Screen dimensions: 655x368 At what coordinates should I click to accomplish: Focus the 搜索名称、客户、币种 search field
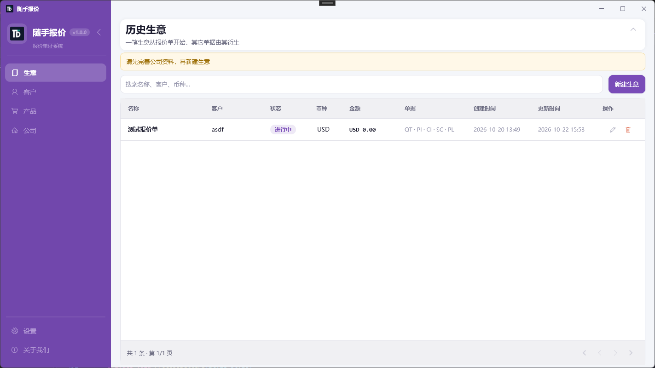point(361,84)
